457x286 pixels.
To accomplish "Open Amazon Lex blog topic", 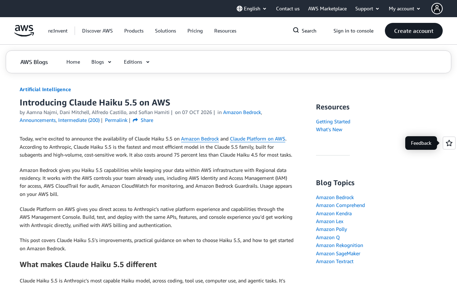I will 330,221.
